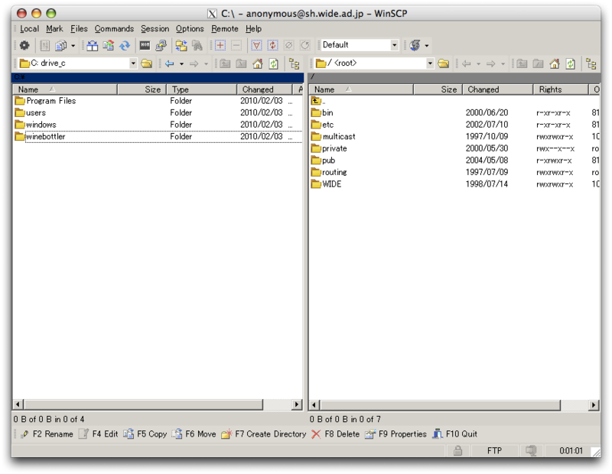Click the Unselect Files minus icon

[x=236, y=45]
